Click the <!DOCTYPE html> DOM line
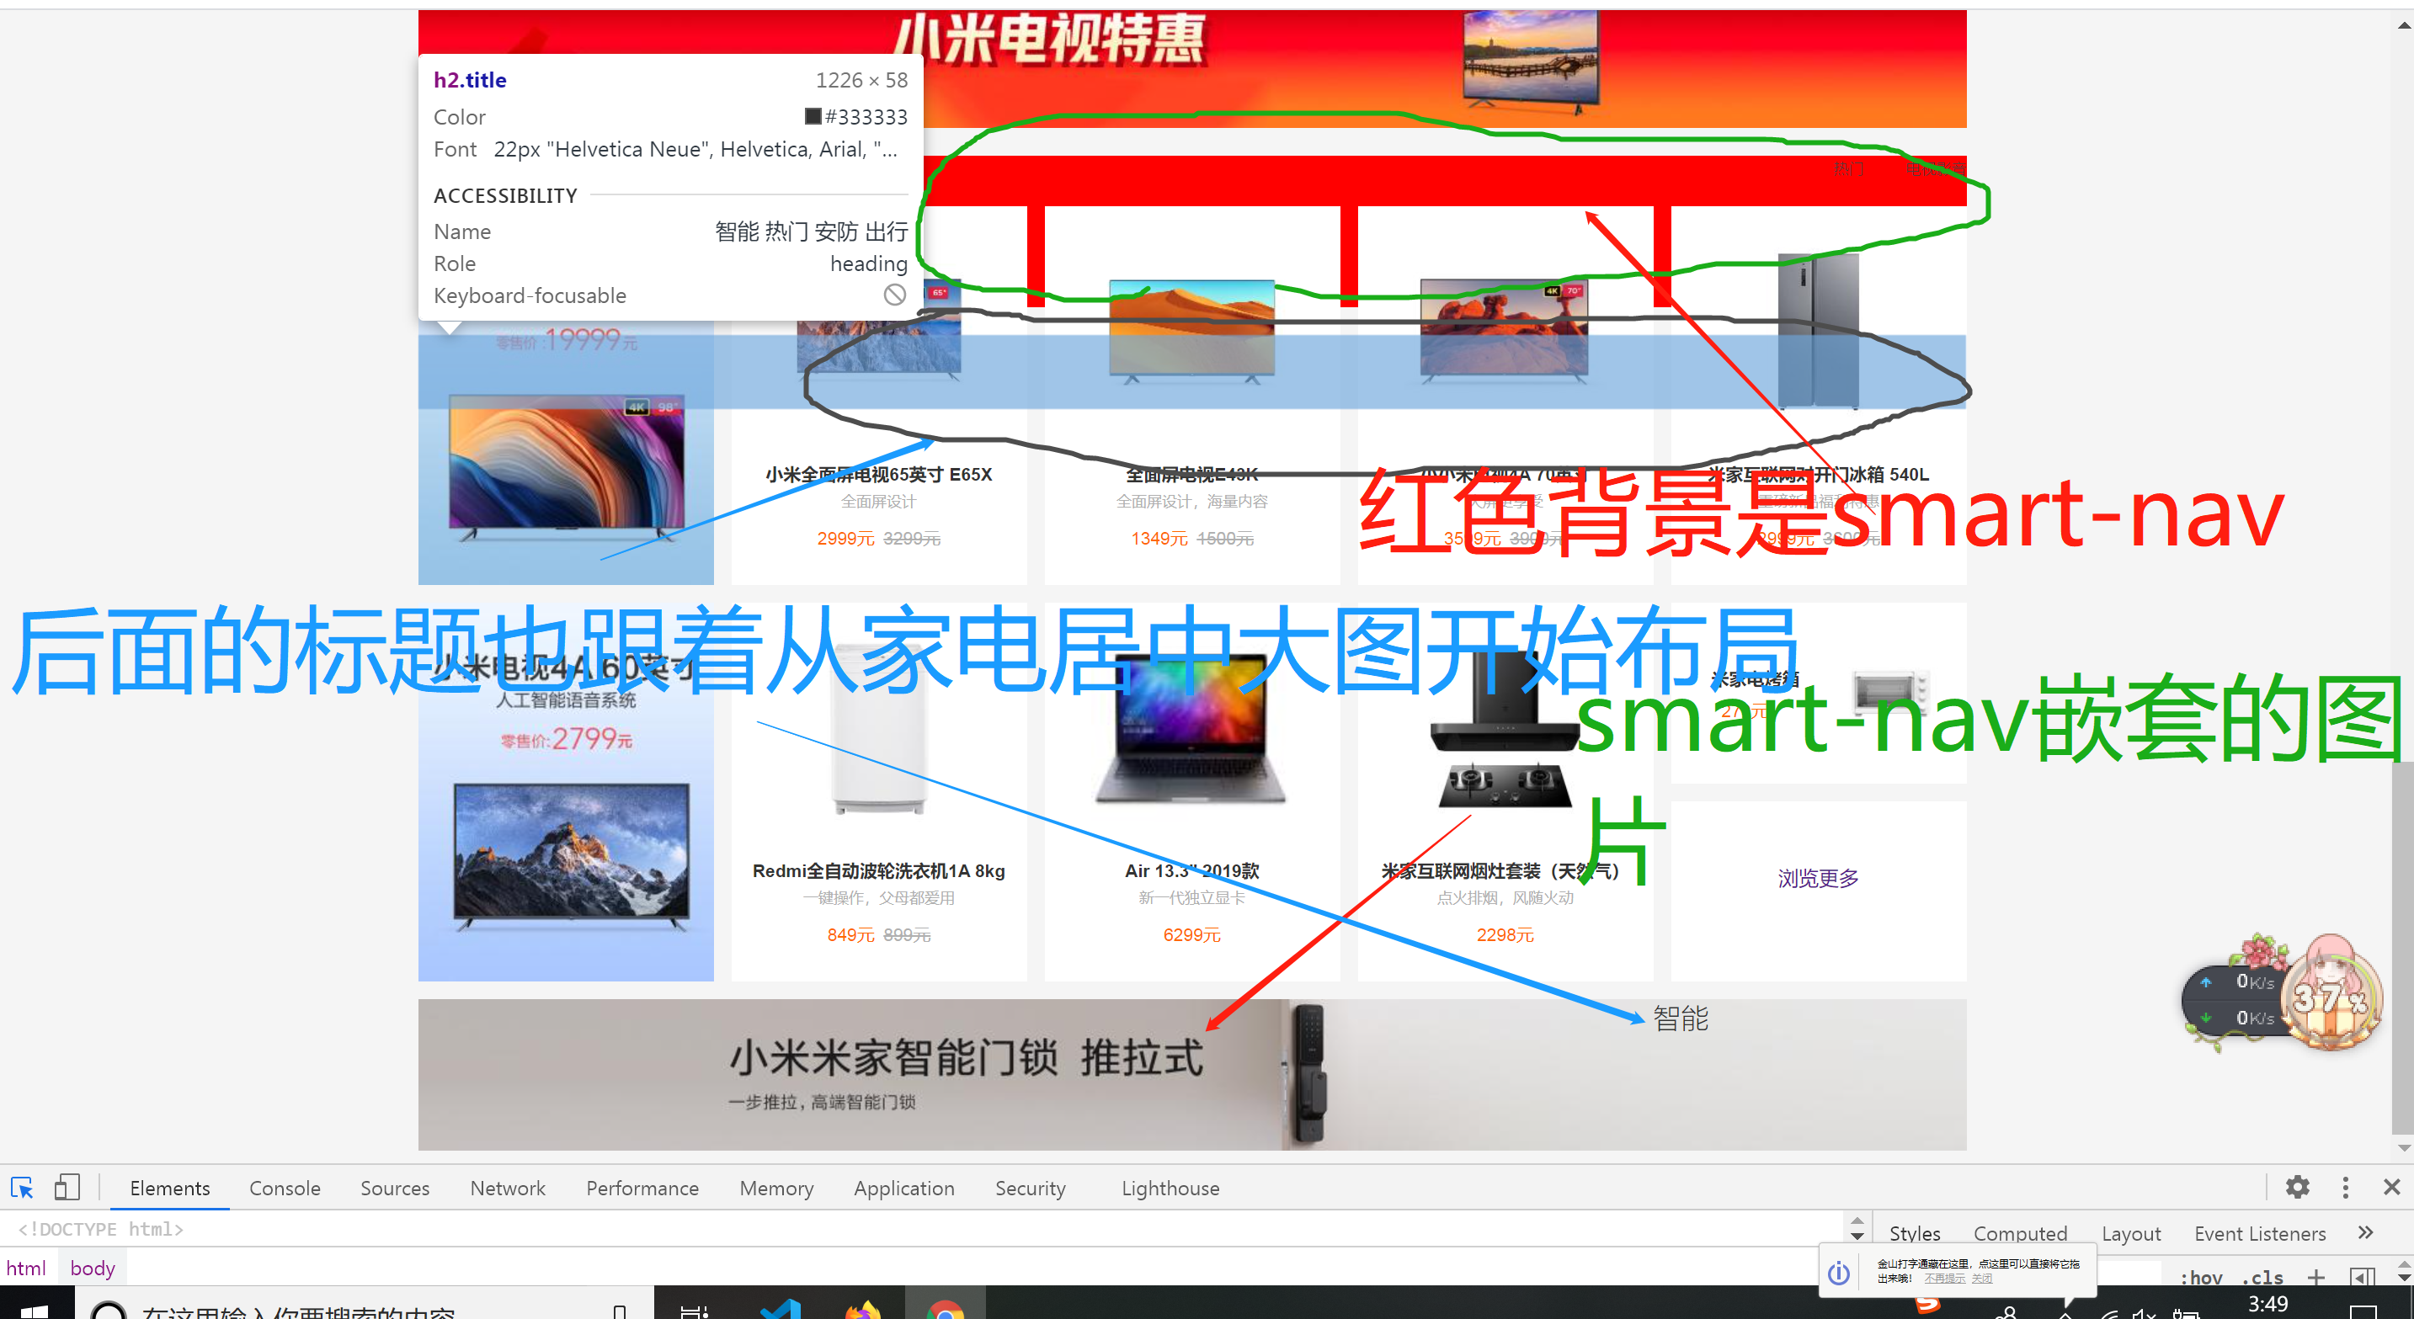The width and height of the screenshot is (2414, 1319). click(x=101, y=1228)
